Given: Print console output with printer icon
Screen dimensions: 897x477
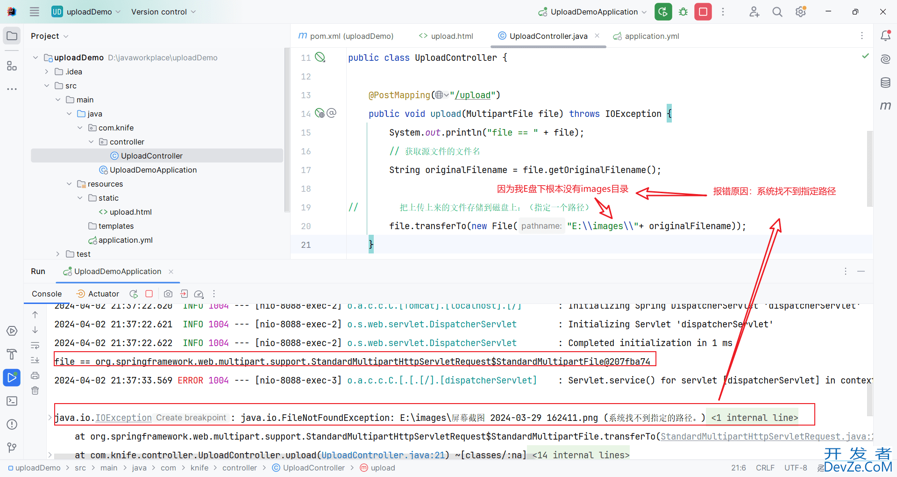Looking at the screenshot, I should click(35, 376).
